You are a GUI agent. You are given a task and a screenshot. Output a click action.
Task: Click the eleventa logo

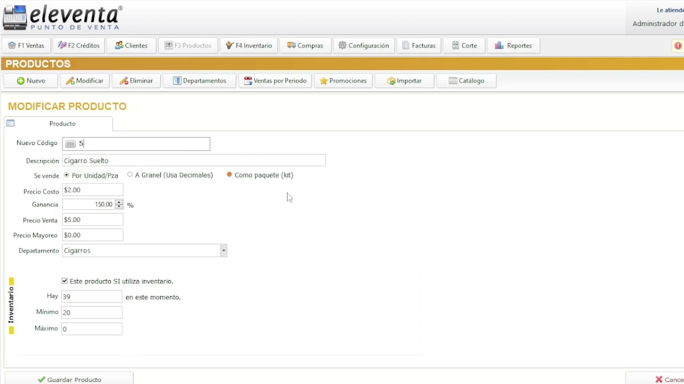pyautogui.click(x=63, y=18)
